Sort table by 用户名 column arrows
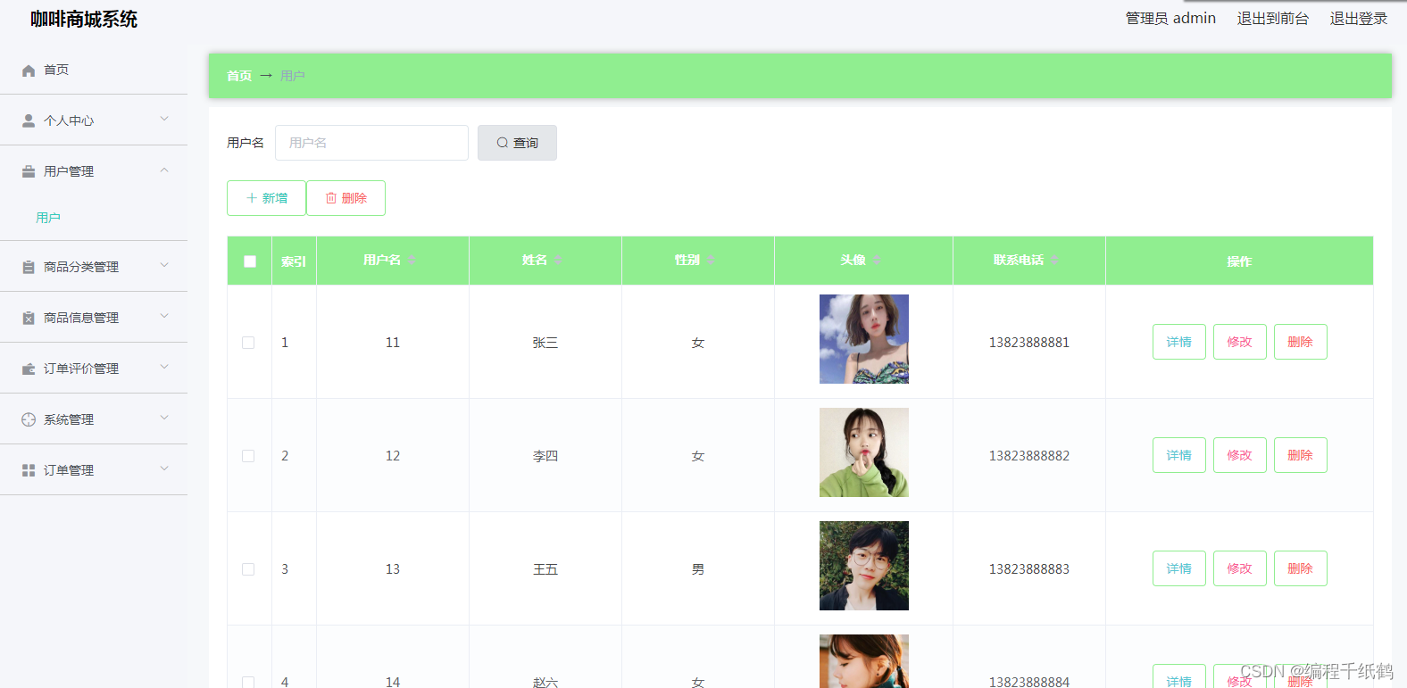 pyautogui.click(x=412, y=260)
